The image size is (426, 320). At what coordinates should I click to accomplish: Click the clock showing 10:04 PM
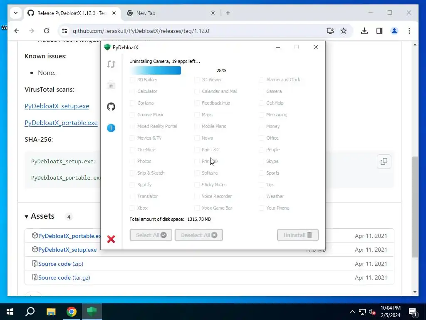390,308
